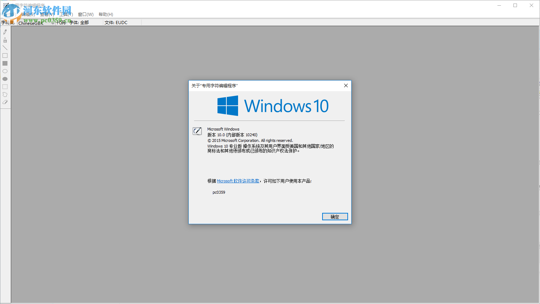Select the Hollow Ellipse tool
The width and height of the screenshot is (540, 304).
5,71
